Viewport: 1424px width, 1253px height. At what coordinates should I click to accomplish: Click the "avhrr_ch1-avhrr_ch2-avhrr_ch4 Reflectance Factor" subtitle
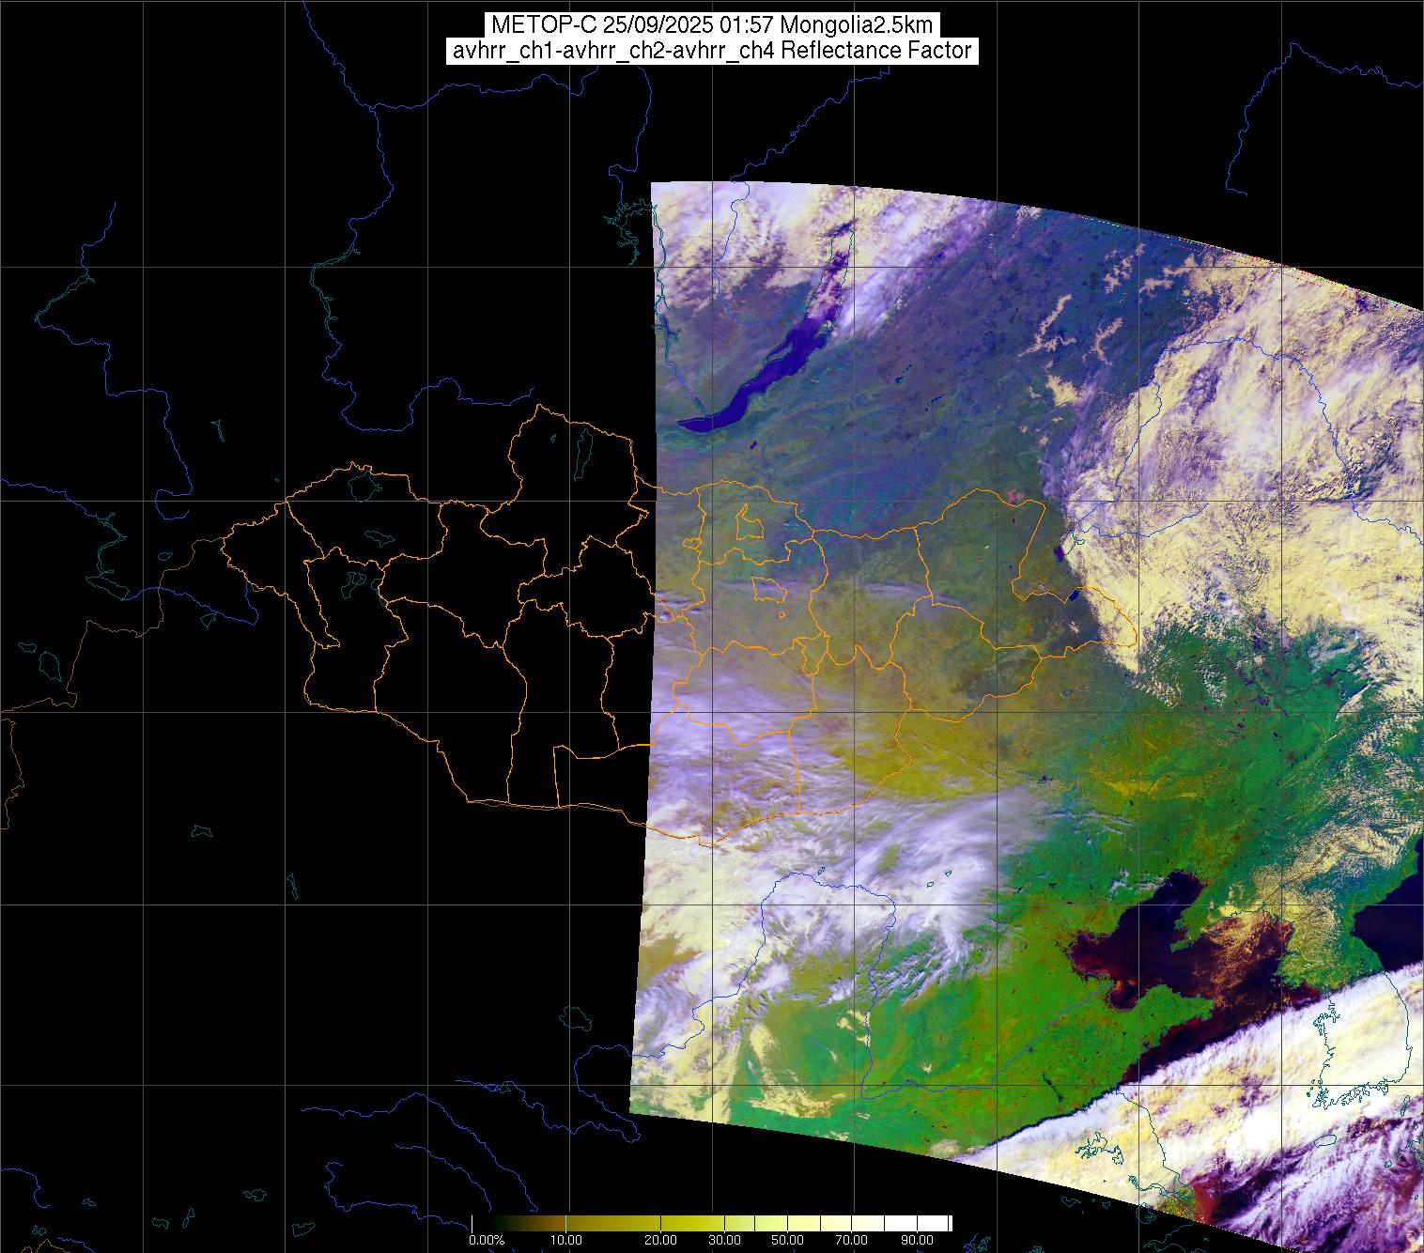(x=712, y=51)
